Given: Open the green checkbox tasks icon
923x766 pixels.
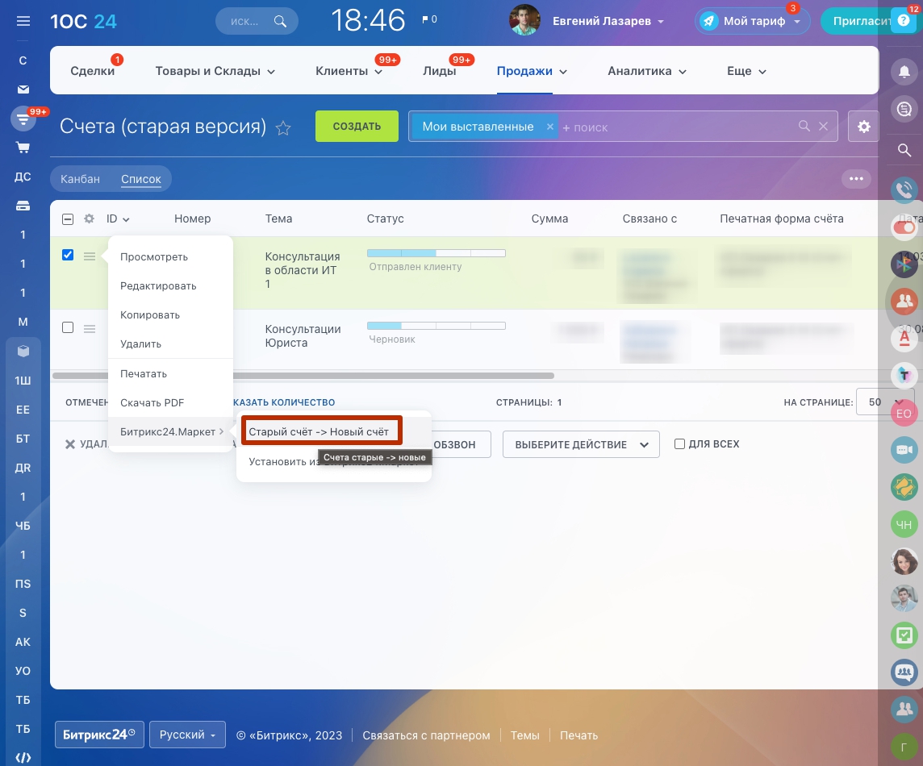Looking at the screenshot, I should click(x=904, y=635).
